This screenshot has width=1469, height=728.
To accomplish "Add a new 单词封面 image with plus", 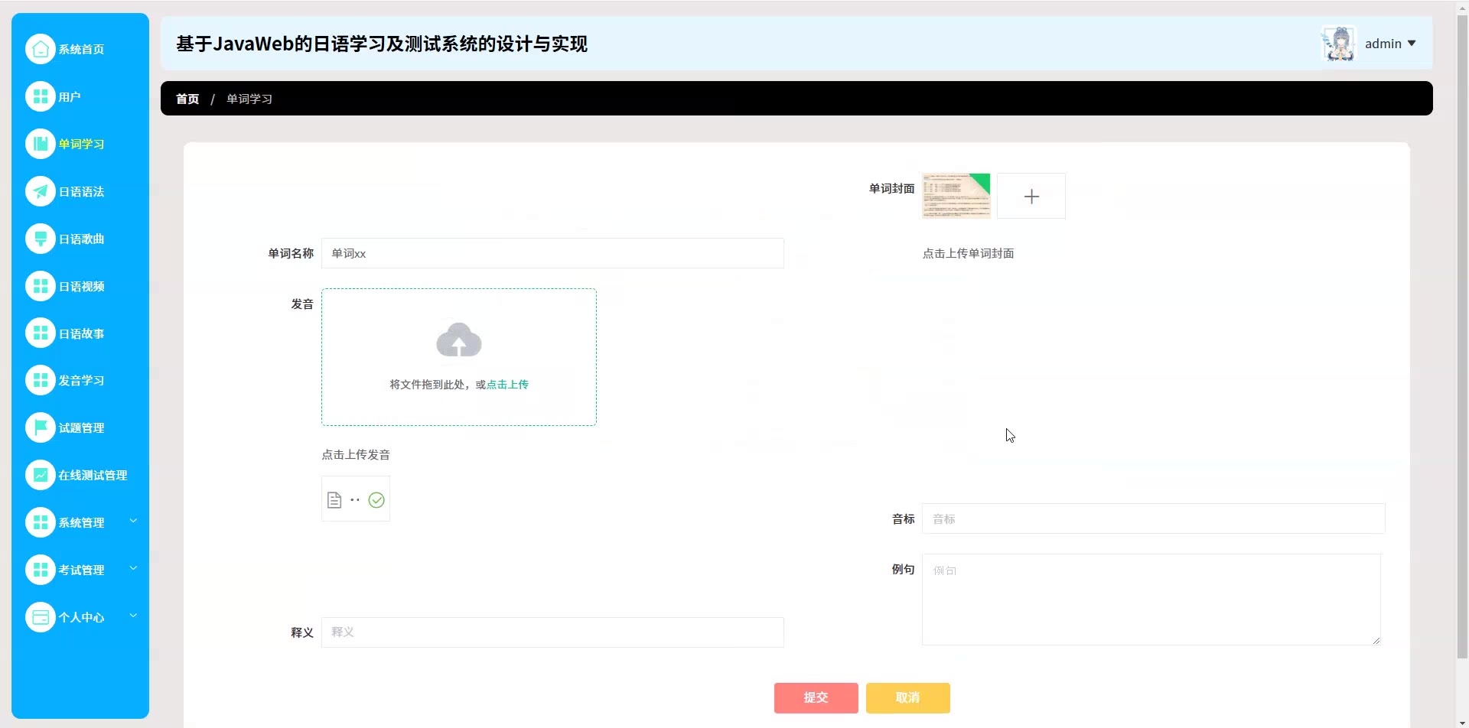I will [1031, 197].
